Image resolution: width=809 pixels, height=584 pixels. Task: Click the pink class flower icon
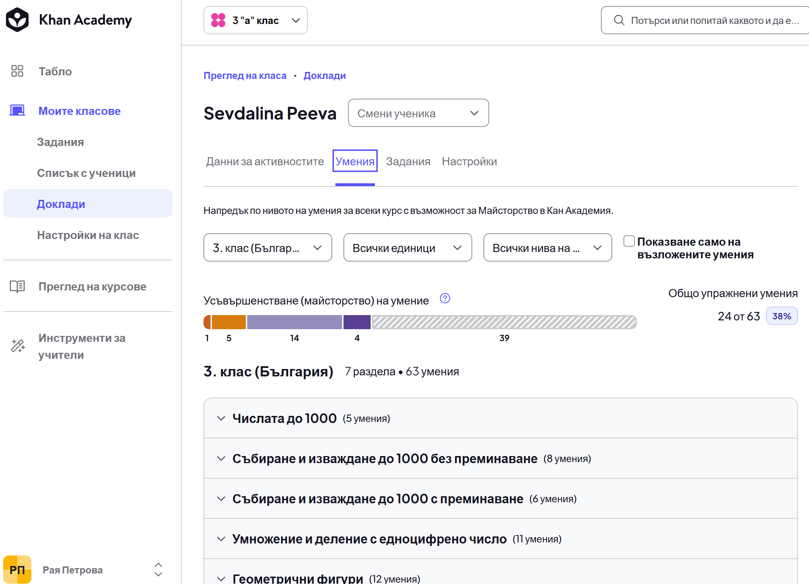pyautogui.click(x=218, y=20)
